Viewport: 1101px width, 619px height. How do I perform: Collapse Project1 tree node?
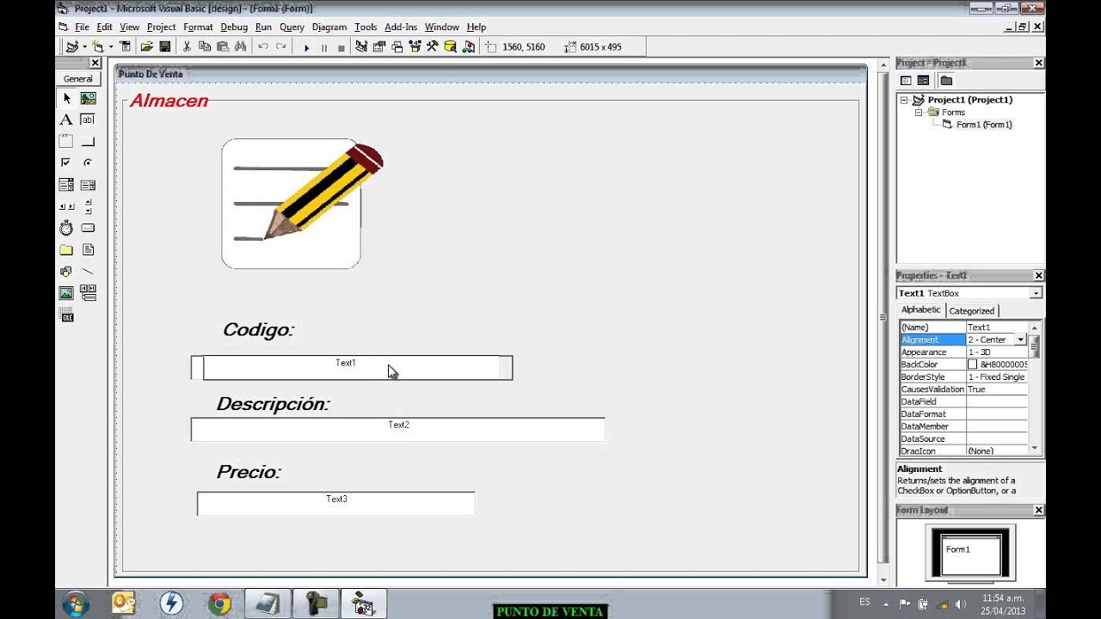click(904, 101)
